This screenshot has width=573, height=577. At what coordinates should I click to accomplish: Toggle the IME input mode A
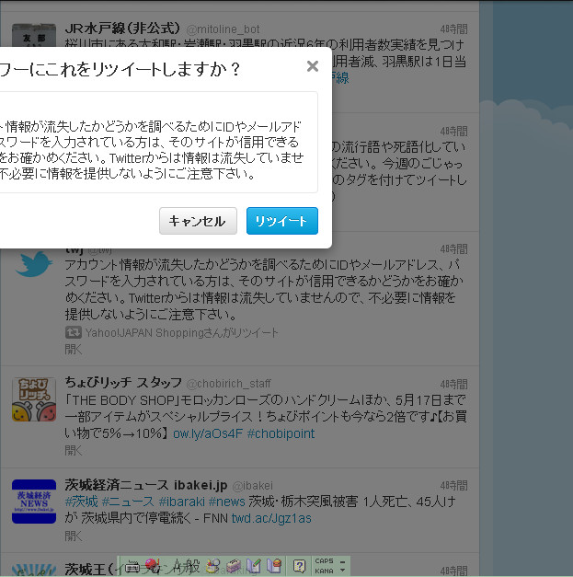[x=178, y=565]
